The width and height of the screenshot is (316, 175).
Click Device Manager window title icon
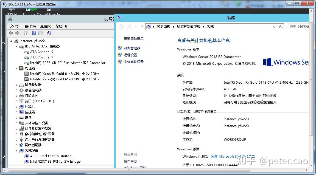pyautogui.click(x=10, y=19)
